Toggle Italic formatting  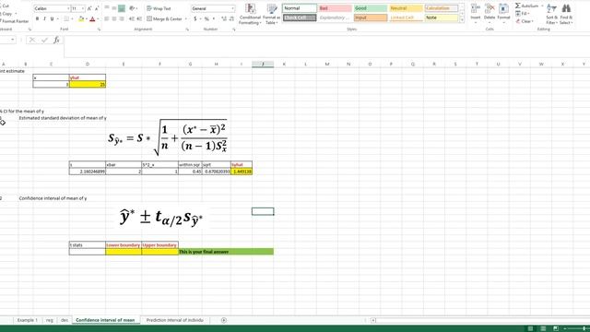point(44,18)
